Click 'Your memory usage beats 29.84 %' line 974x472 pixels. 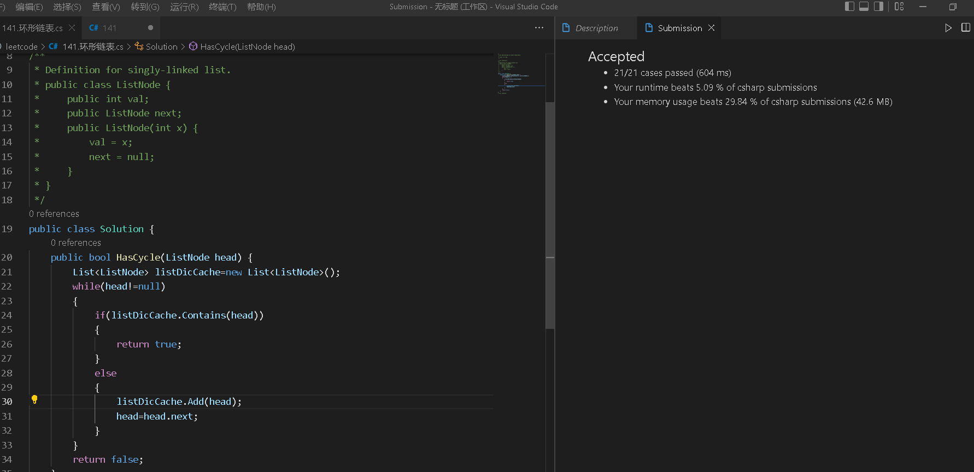point(753,102)
